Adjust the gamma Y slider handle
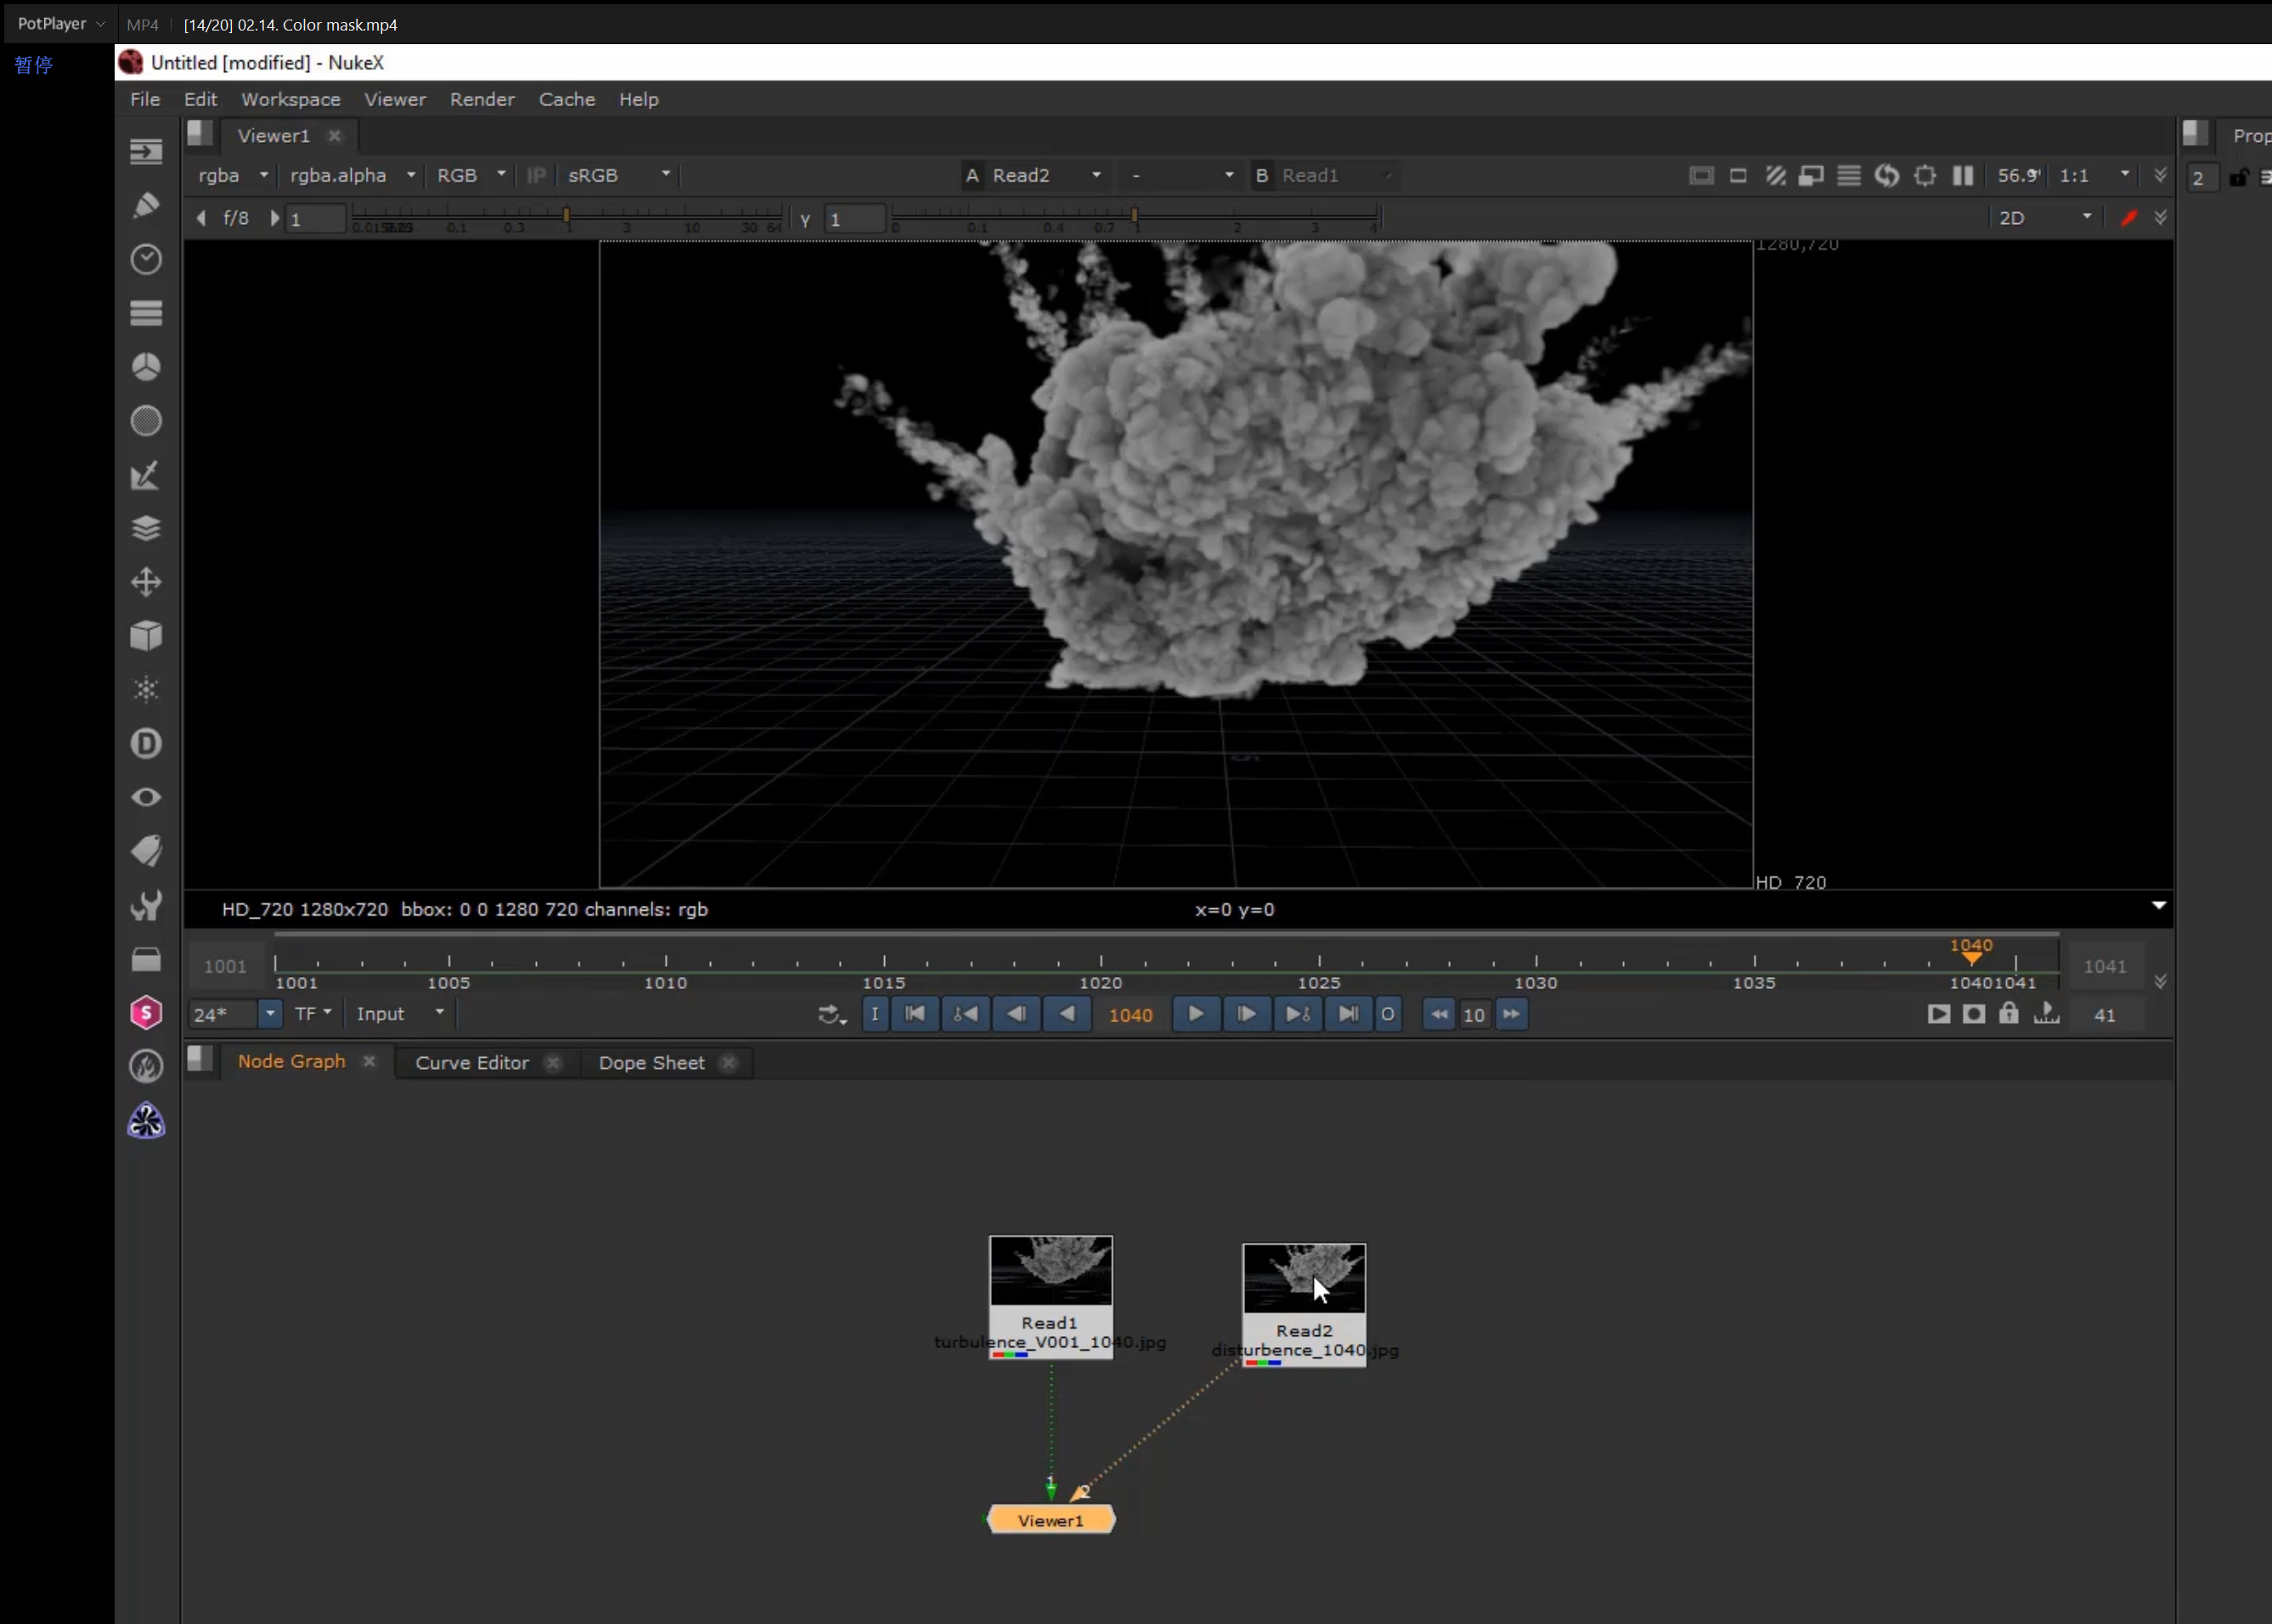 point(1134,214)
